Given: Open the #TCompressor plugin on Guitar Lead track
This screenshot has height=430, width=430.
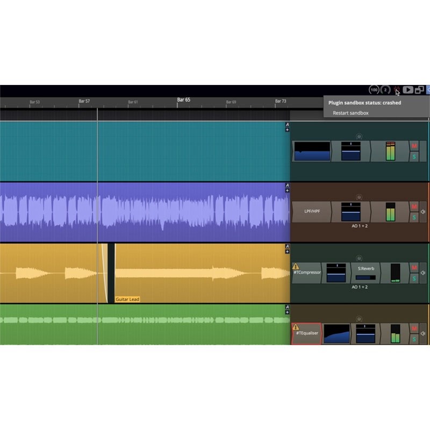Looking at the screenshot, I should pos(307,273).
